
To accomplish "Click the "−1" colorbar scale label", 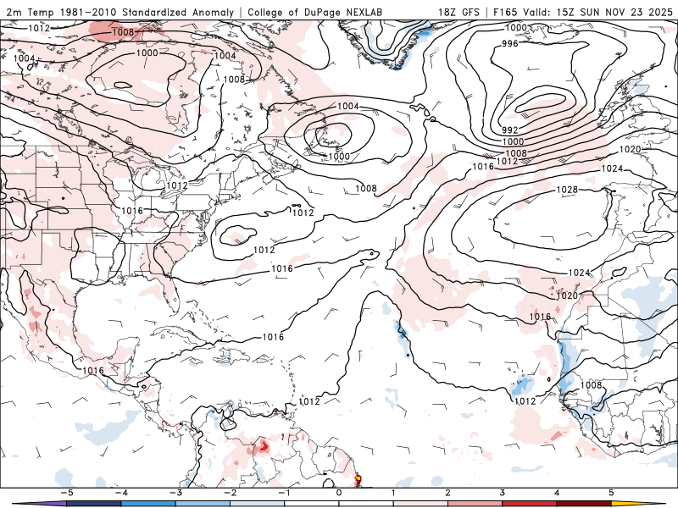I will [285, 493].
